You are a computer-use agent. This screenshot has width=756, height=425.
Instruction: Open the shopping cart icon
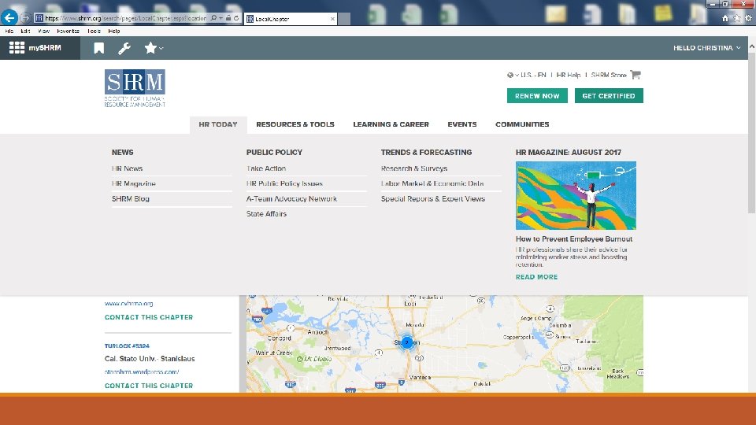pyautogui.click(x=636, y=75)
